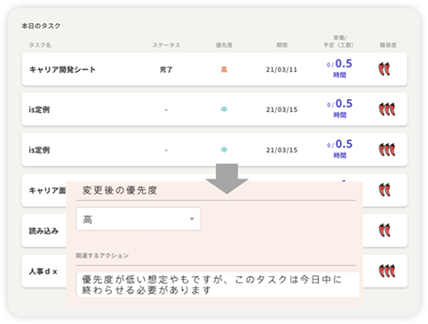Click chili difficulty icon in キャリア面 row
This screenshot has height=324, width=428.
pos(384,190)
